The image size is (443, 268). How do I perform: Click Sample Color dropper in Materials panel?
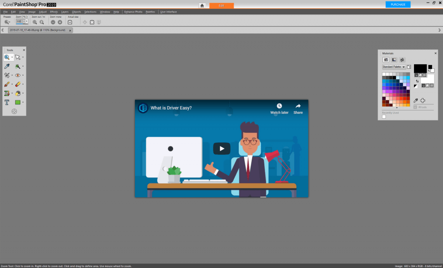point(416,100)
